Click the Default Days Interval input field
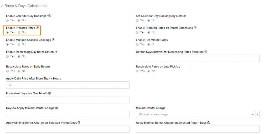The width and height of the screenshot is (269, 134). pos(198,58)
